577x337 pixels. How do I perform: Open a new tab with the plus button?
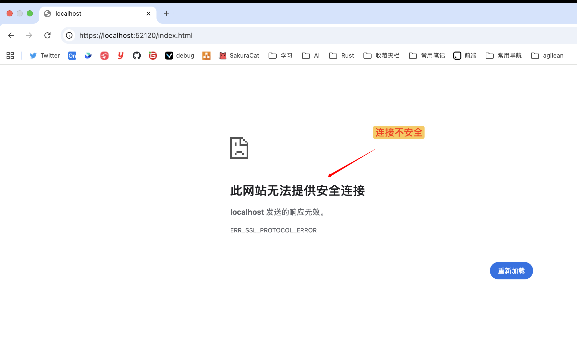pyautogui.click(x=166, y=13)
